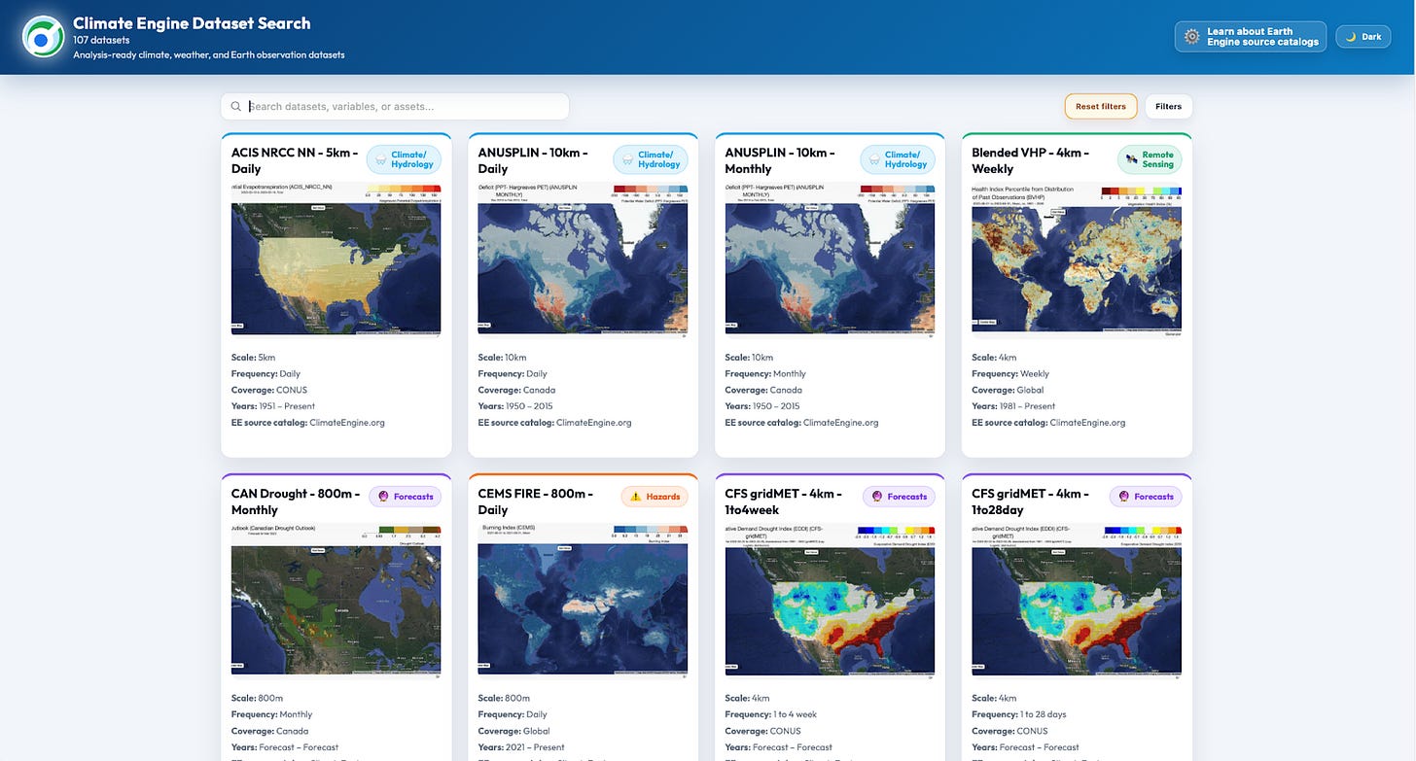Click Remote Sensing satellite badge on Blended VHP card
This screenshot has height=761, width=1416.
[1149, 159]
